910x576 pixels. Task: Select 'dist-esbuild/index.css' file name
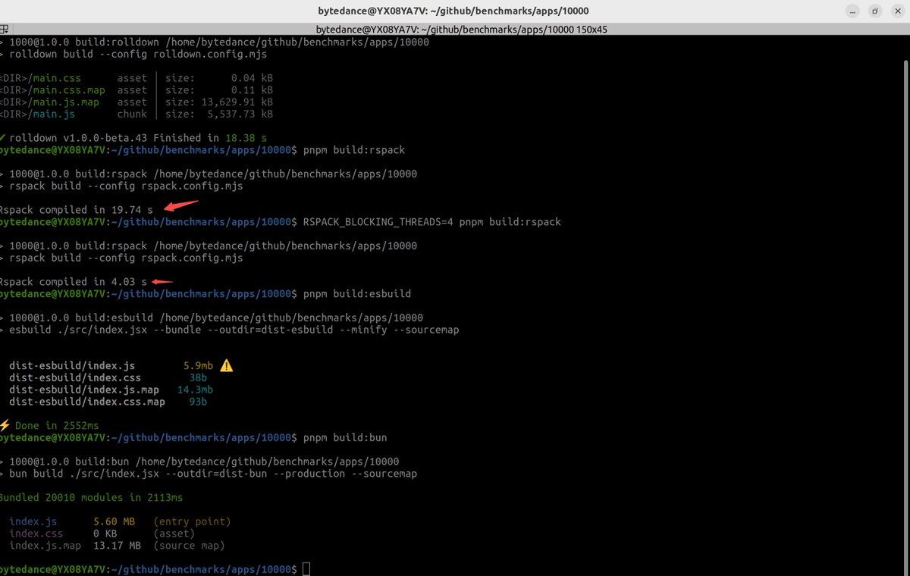point(75,377)
